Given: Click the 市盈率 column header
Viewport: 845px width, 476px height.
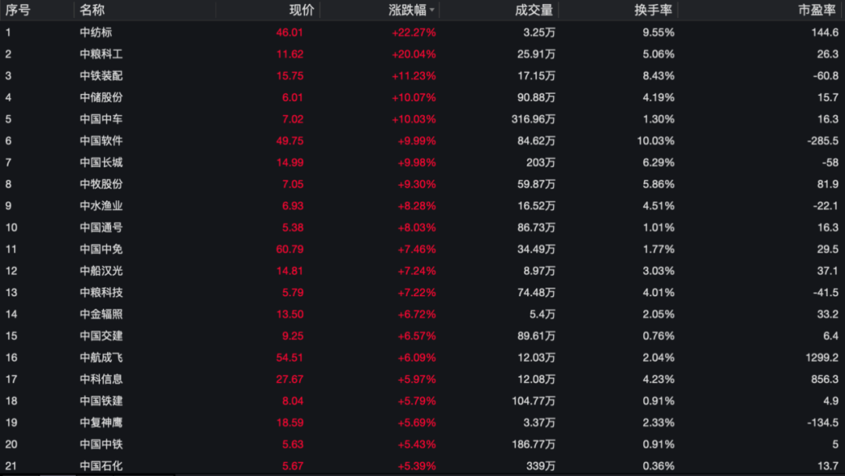Looking at the screenshot, I should click(x=816, y=10).
